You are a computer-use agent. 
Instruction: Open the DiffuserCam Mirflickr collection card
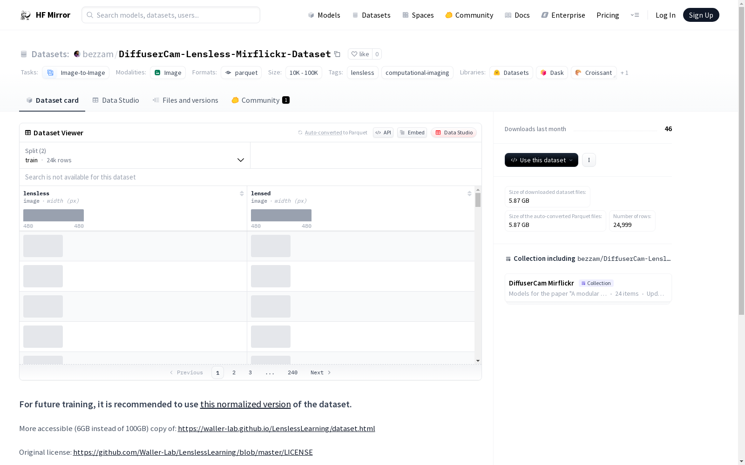click(588, 288)
